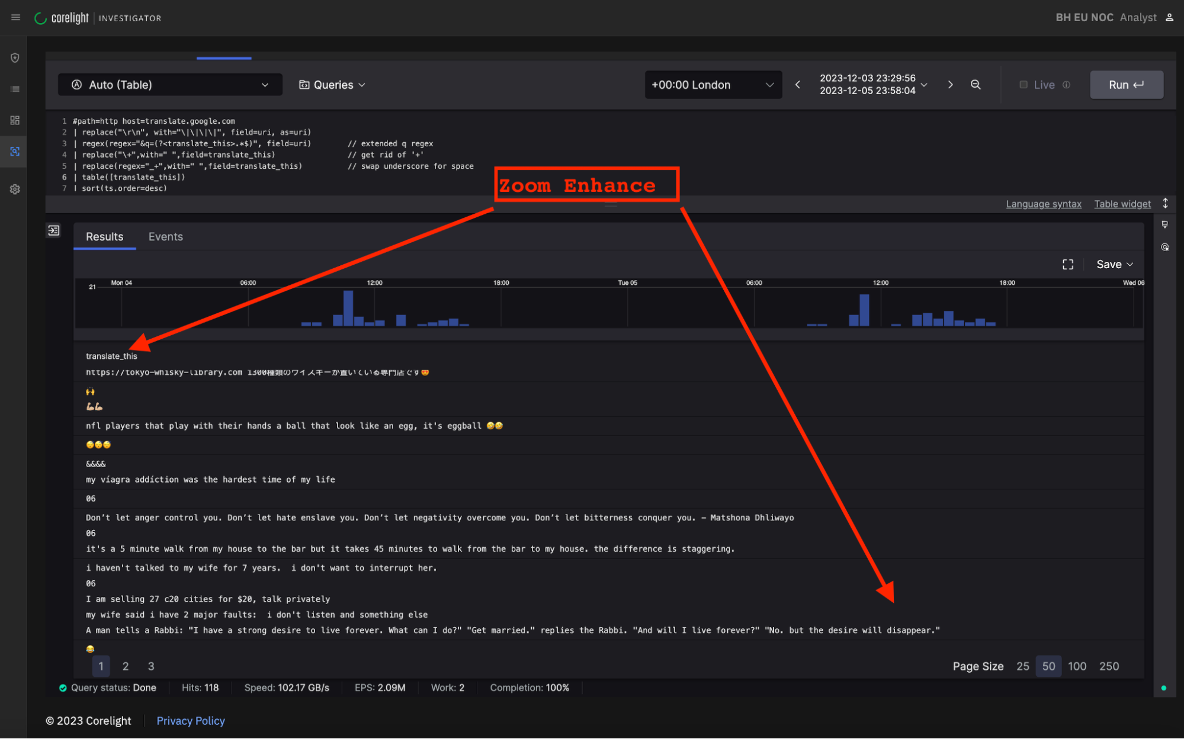Open the +00:00 London timezone dropdown
Screen dimensions: 1184x739
tap(713, 85)
